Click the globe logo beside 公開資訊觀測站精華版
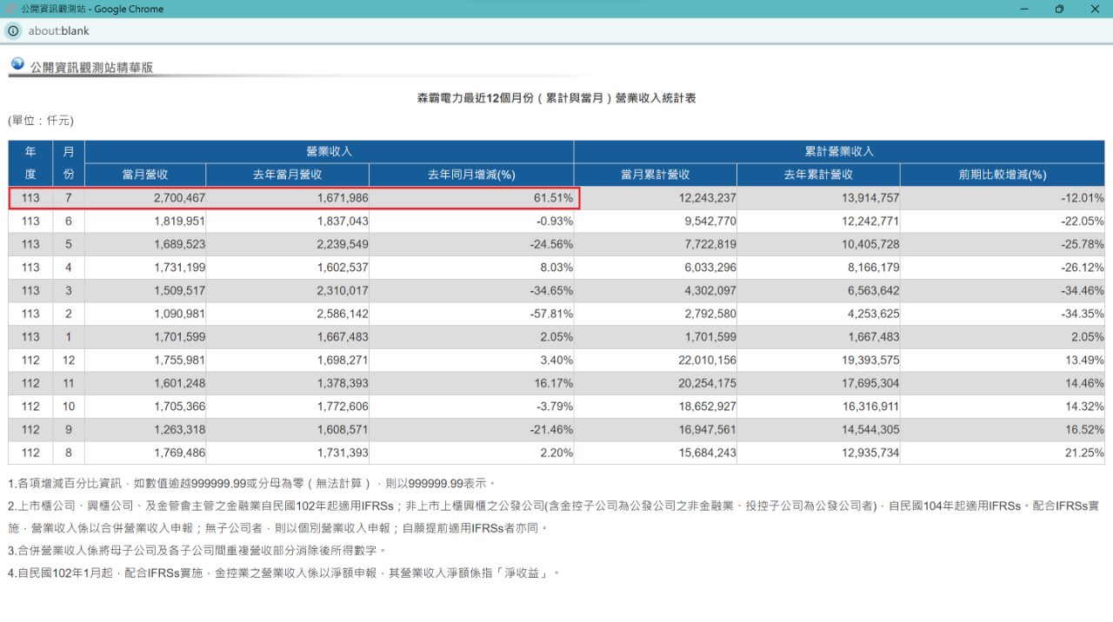 17,63
